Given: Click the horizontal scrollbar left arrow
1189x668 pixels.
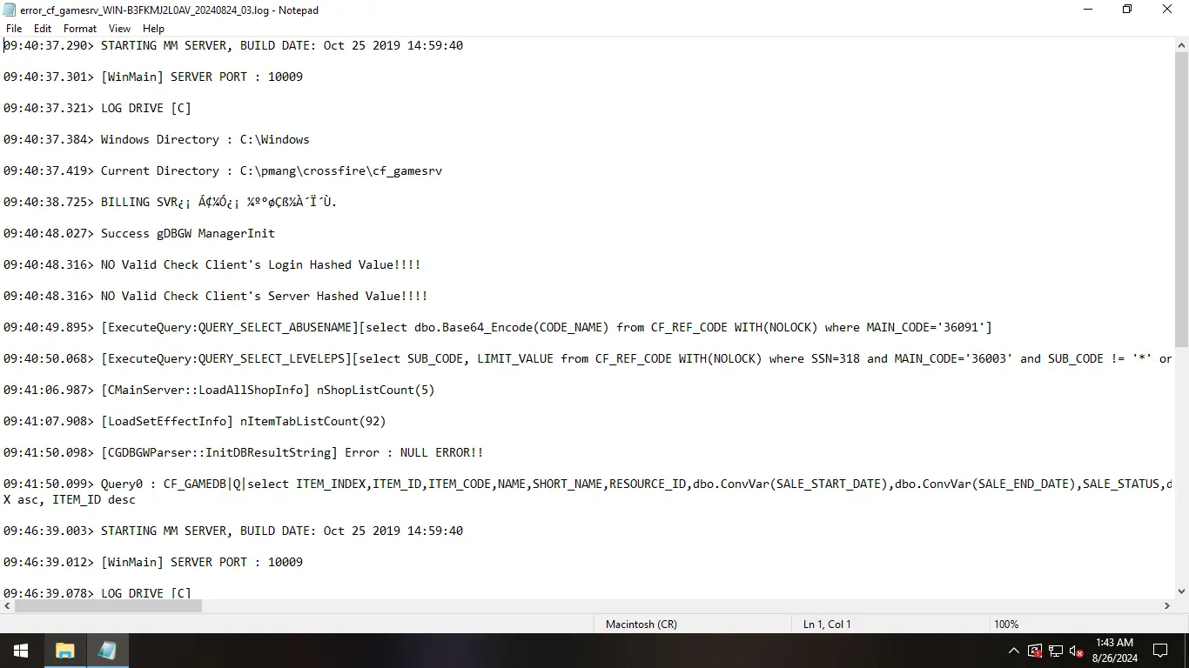Looking at the screenshot, I should point(7,606).
